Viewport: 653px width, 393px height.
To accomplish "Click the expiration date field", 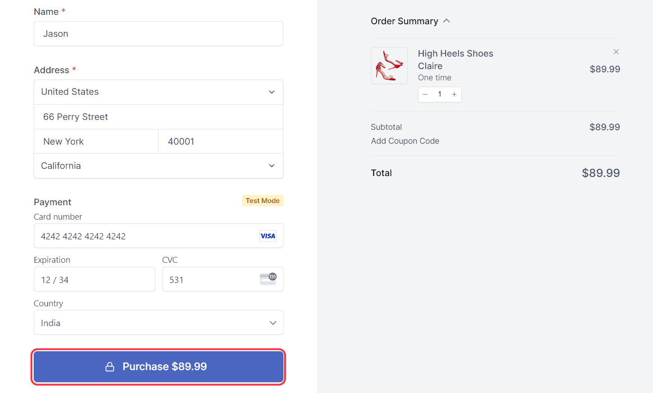I will pos(94,279).
